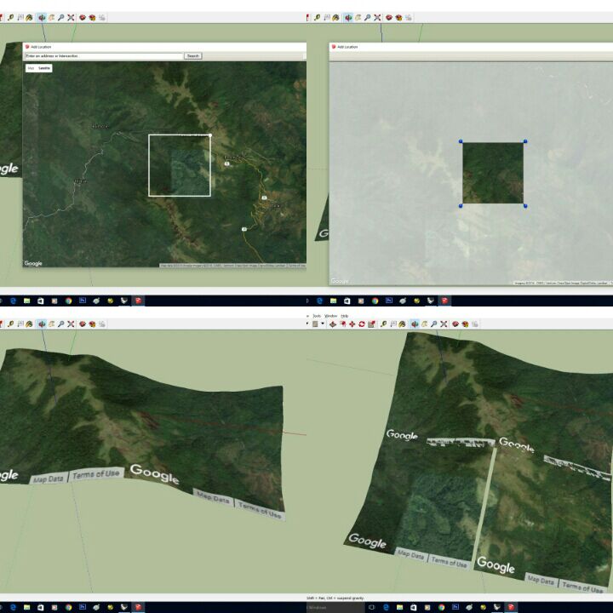Focus the address search field in Add Location
Image resolution: width=613 pixels, height=613 pixels.
coord(104,56)
